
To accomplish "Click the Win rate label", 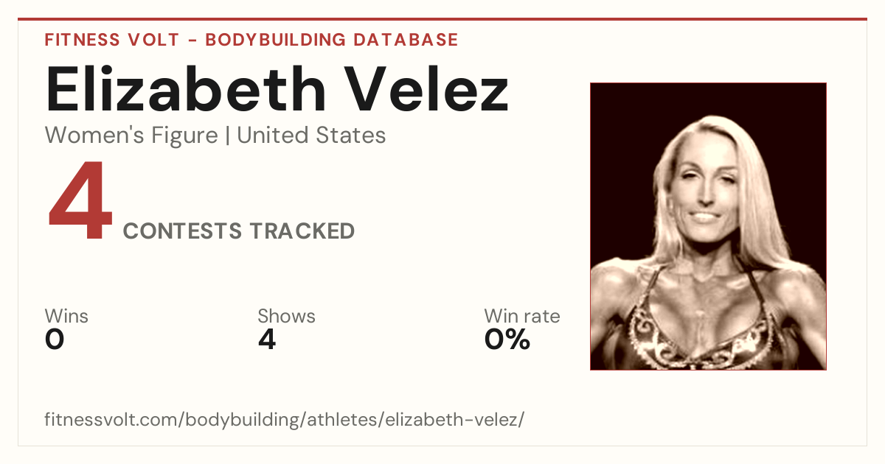I will point(522,317).
